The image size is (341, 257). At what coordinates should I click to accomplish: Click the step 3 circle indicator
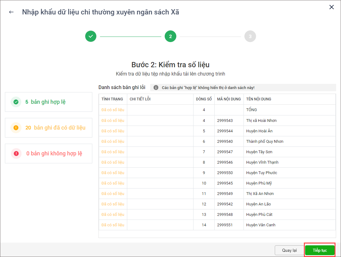pyautogui.click(x=250, y=36)
